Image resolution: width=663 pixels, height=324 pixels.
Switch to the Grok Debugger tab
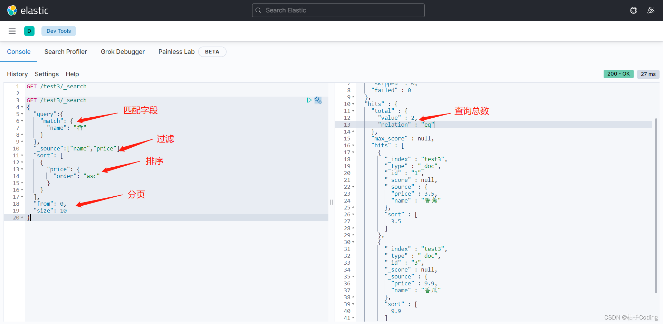(123, 52)
